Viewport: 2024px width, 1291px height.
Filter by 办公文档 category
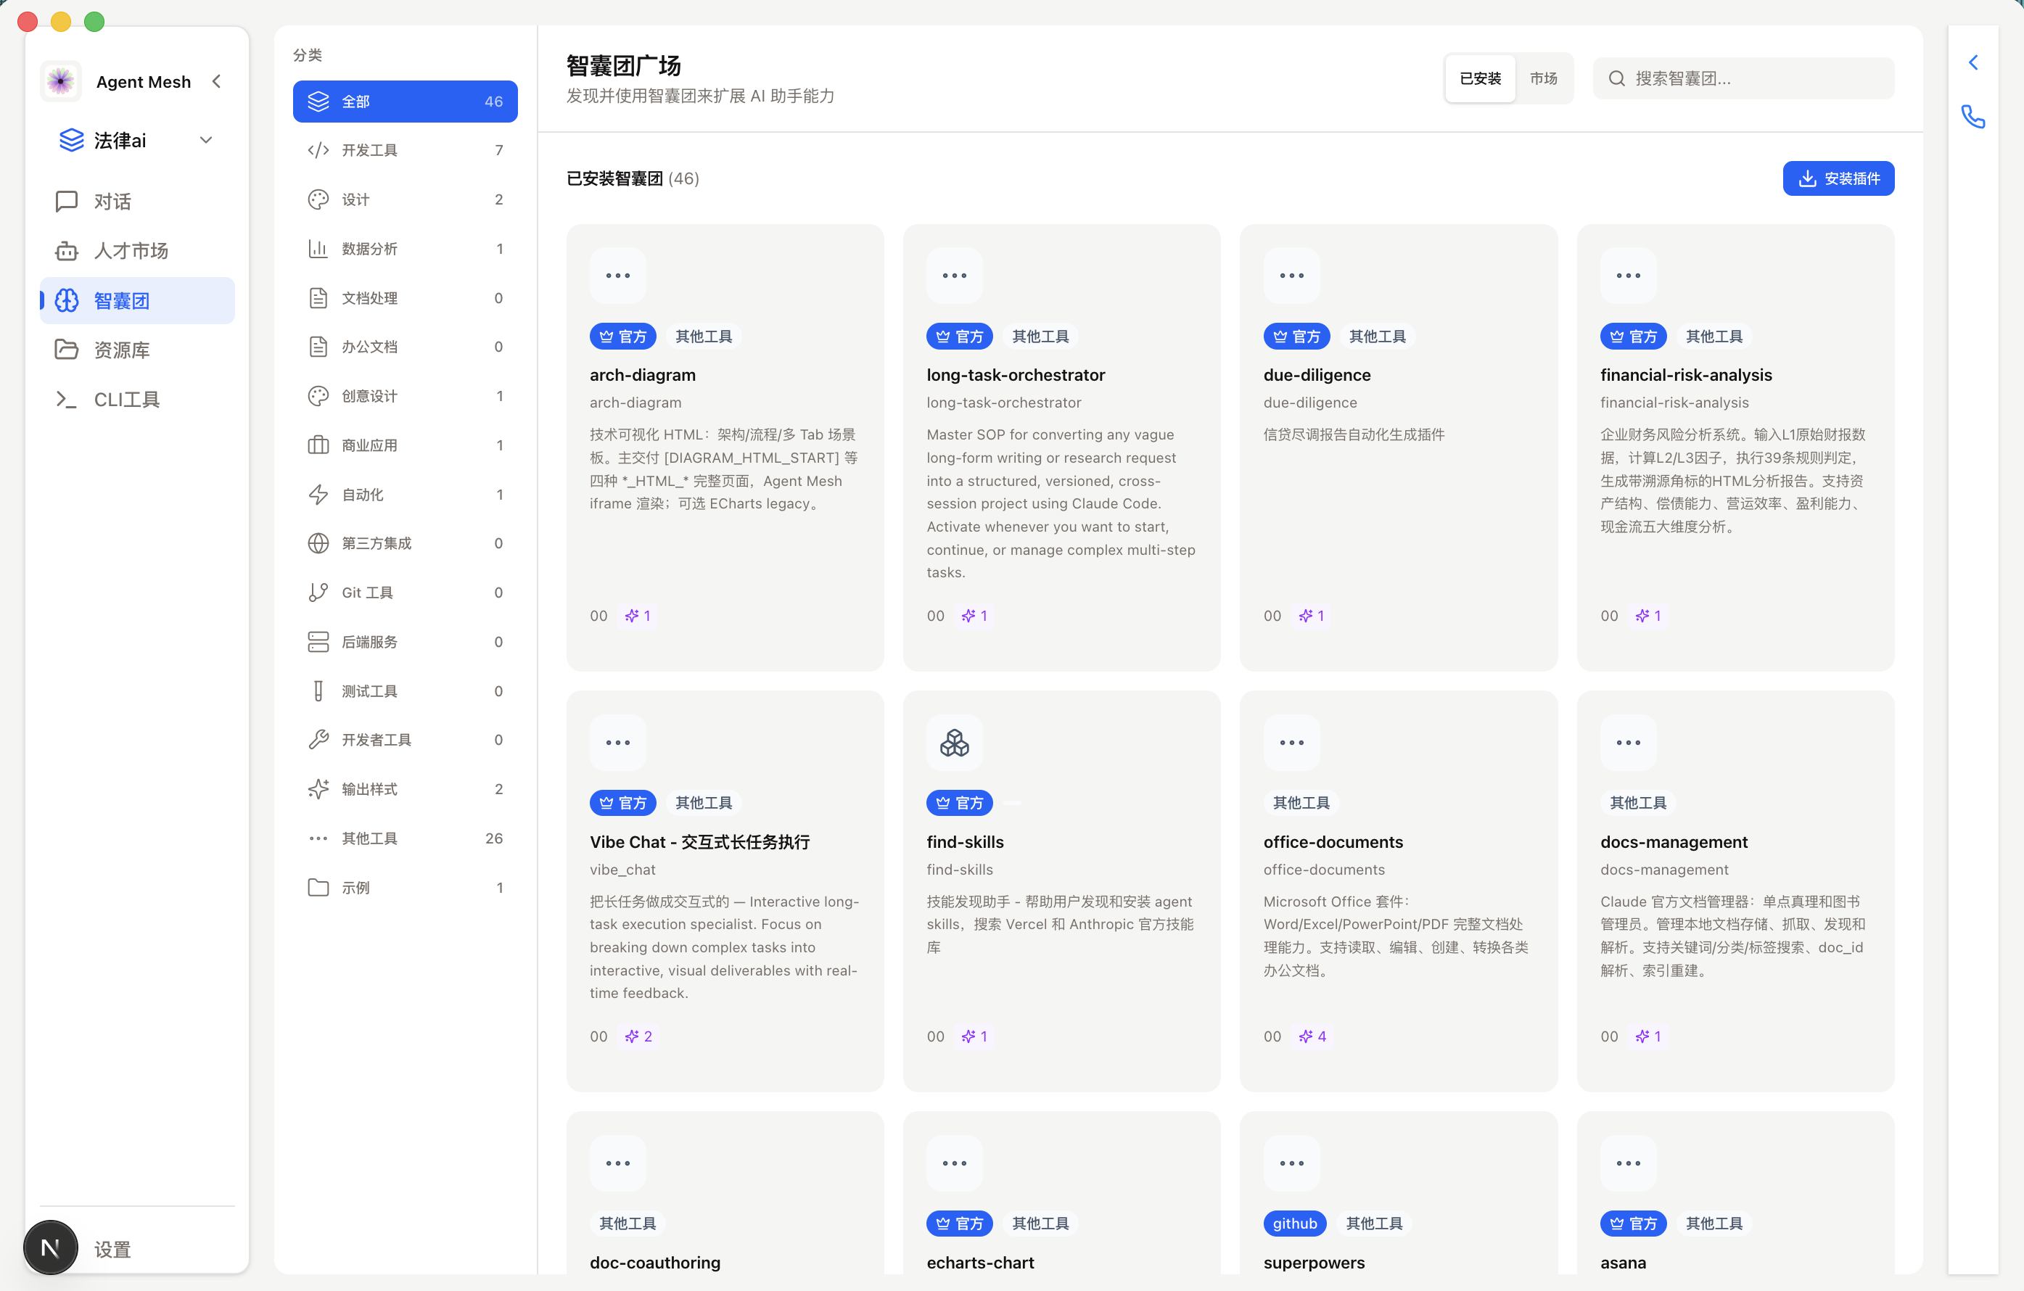[x=405, y=347]
